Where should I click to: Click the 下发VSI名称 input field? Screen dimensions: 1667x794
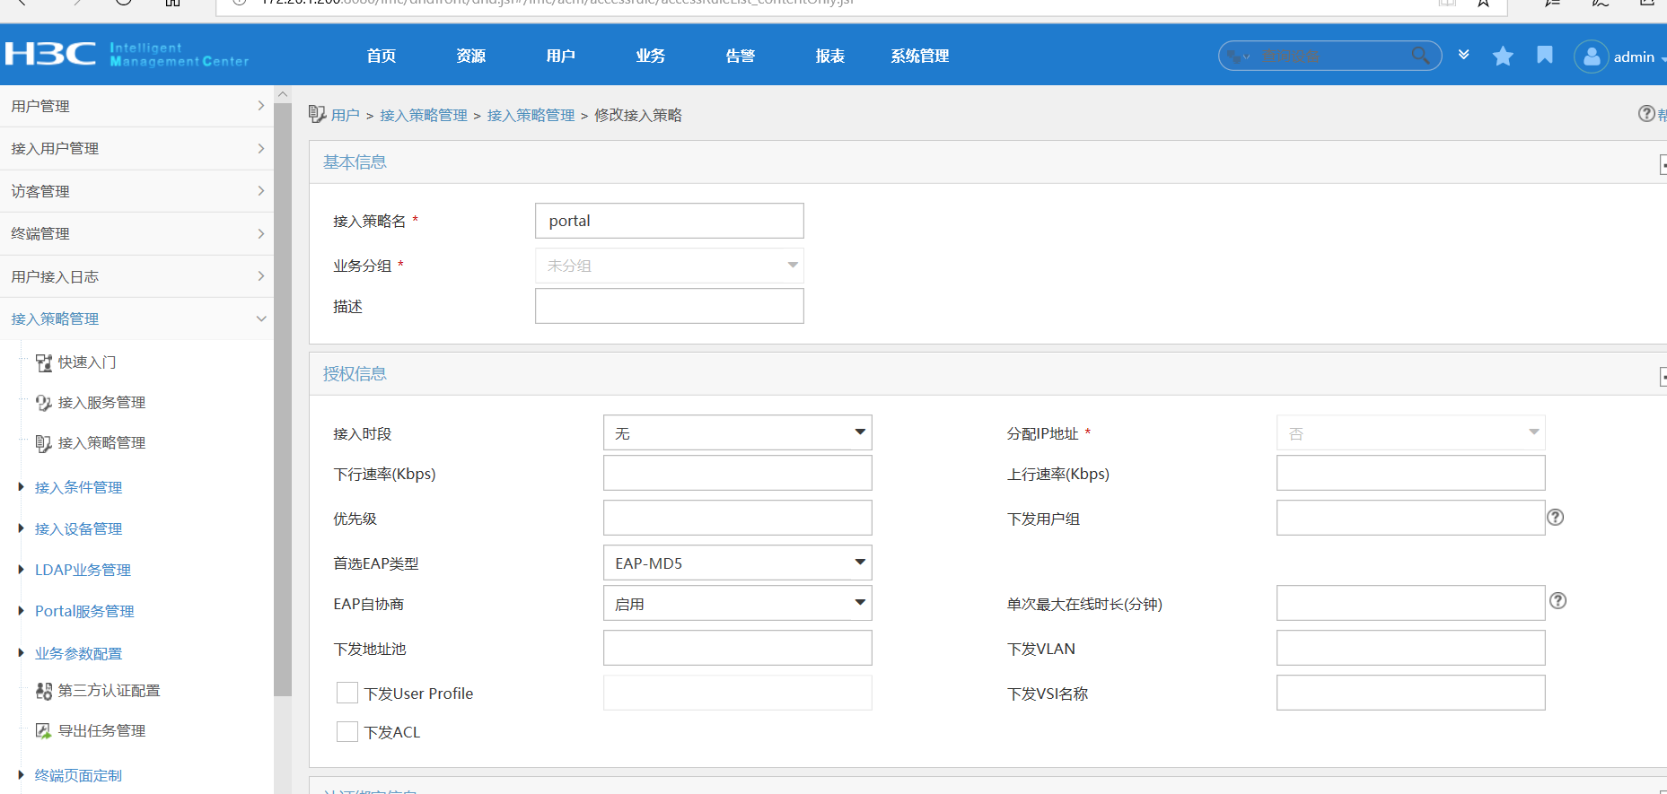pyautogui.click(x=1411, y=693)
